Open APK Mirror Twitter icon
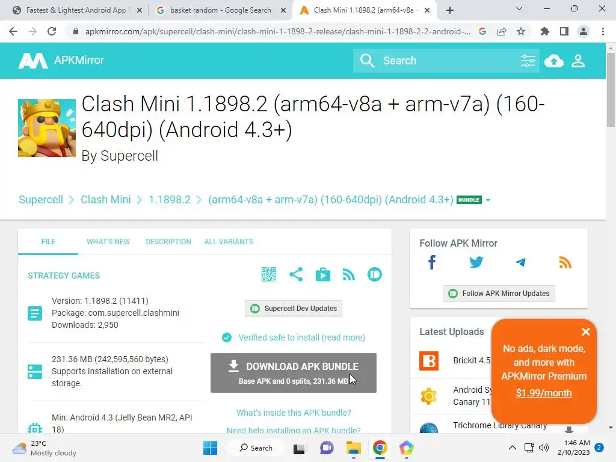616x462 pixels. (476, 262)
